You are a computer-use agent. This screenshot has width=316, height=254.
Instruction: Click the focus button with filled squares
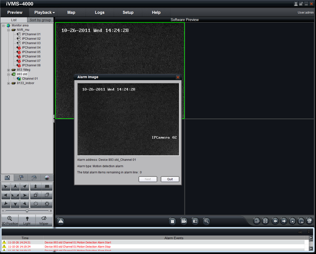pyautogui.click(x=47, y=195)
